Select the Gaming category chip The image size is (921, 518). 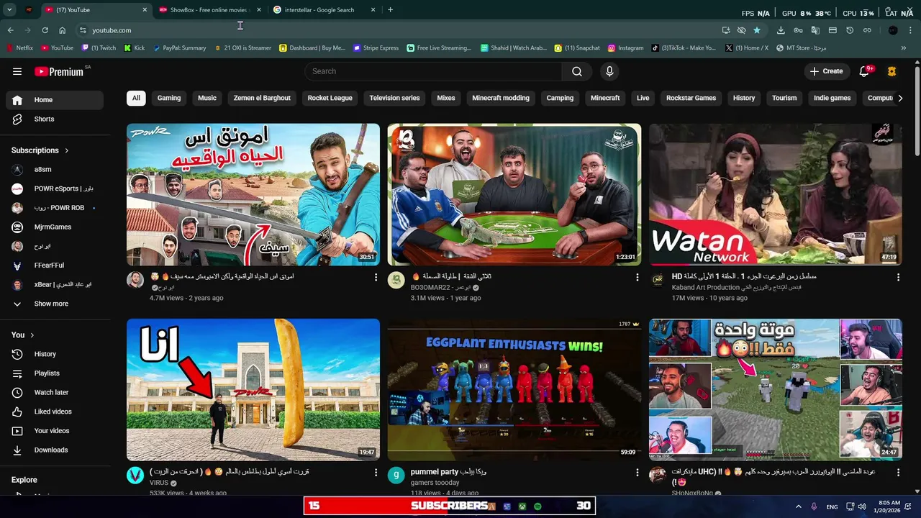tap(169, 98)
